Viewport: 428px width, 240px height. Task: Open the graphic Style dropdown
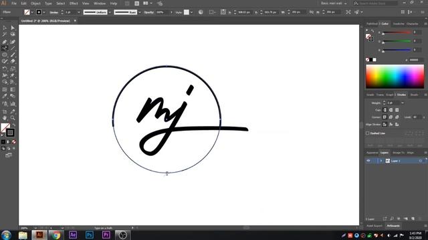point(191,12)
